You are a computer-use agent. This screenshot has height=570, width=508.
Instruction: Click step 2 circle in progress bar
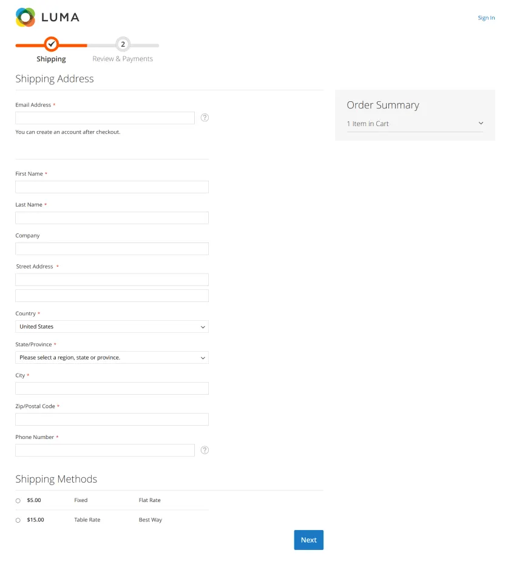pyautogui.click(x=123, y=44)
